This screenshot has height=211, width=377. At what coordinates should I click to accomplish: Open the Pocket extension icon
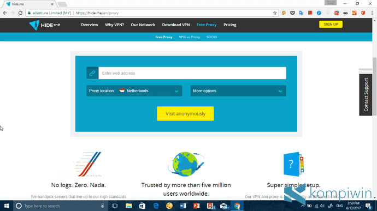(292, 13)
